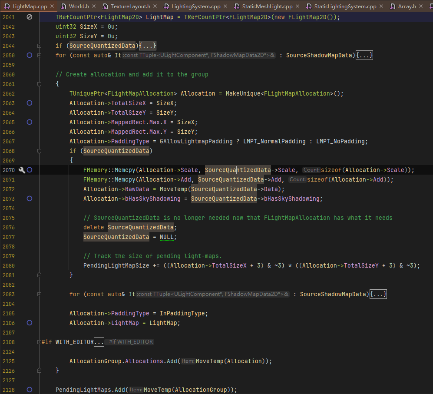Switch to the Array.h tab

click(407, 6)
